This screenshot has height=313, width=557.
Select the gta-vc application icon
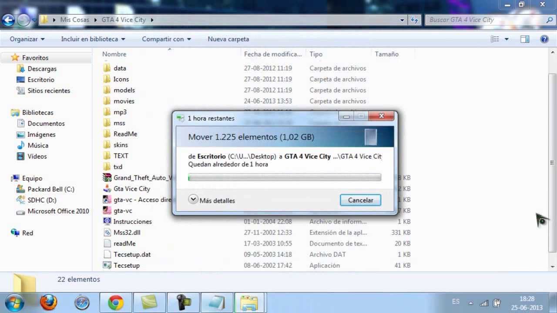107,210
